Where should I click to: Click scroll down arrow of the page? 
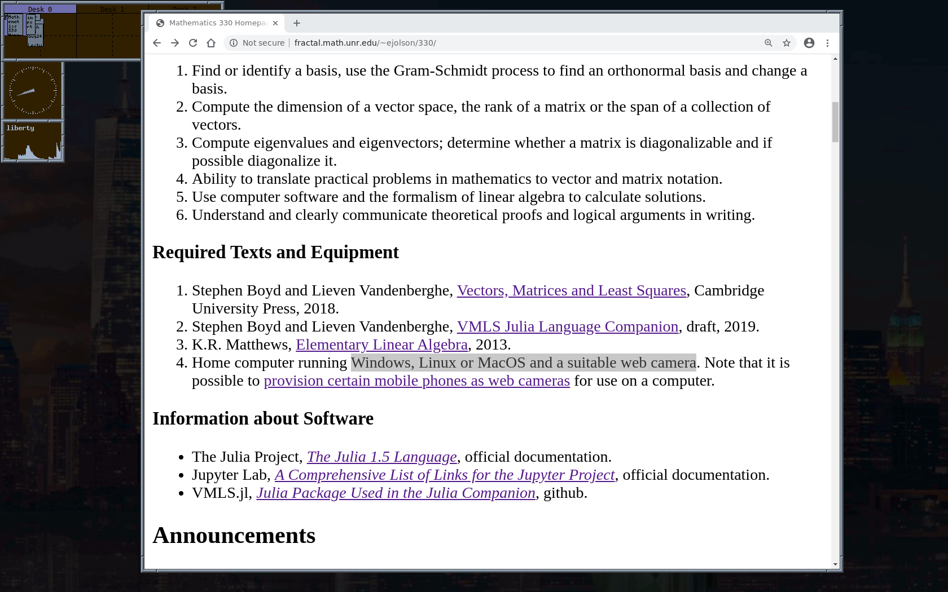[x=835, y=564]
